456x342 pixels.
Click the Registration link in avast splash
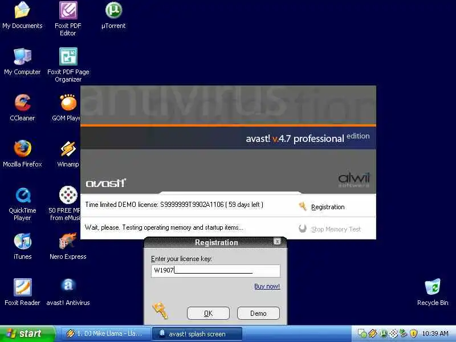(328, 207)
